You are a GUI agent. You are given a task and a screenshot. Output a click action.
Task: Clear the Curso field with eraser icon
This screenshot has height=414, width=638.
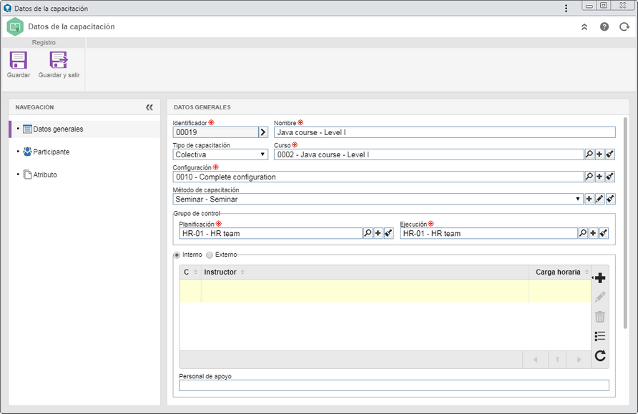[x=610, y=154]
